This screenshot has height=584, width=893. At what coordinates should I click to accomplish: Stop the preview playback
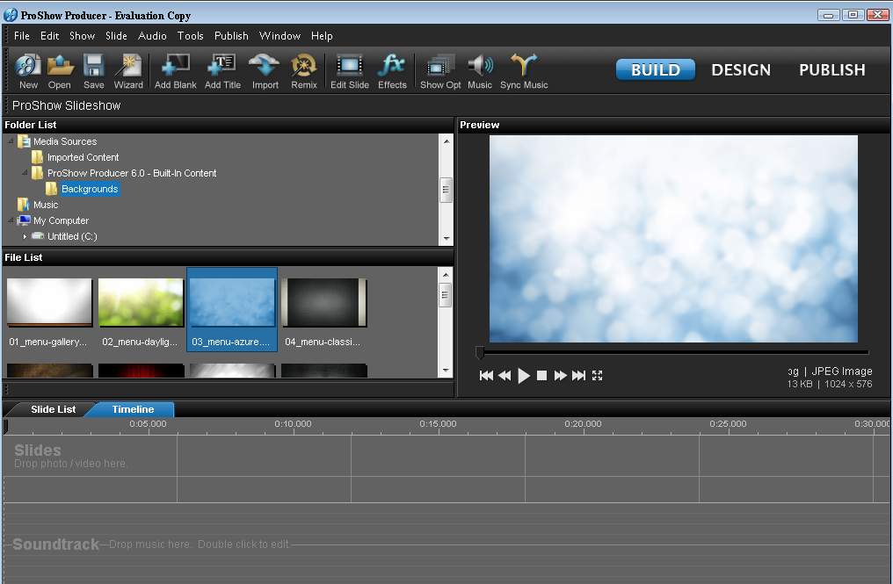click(541, 375)
